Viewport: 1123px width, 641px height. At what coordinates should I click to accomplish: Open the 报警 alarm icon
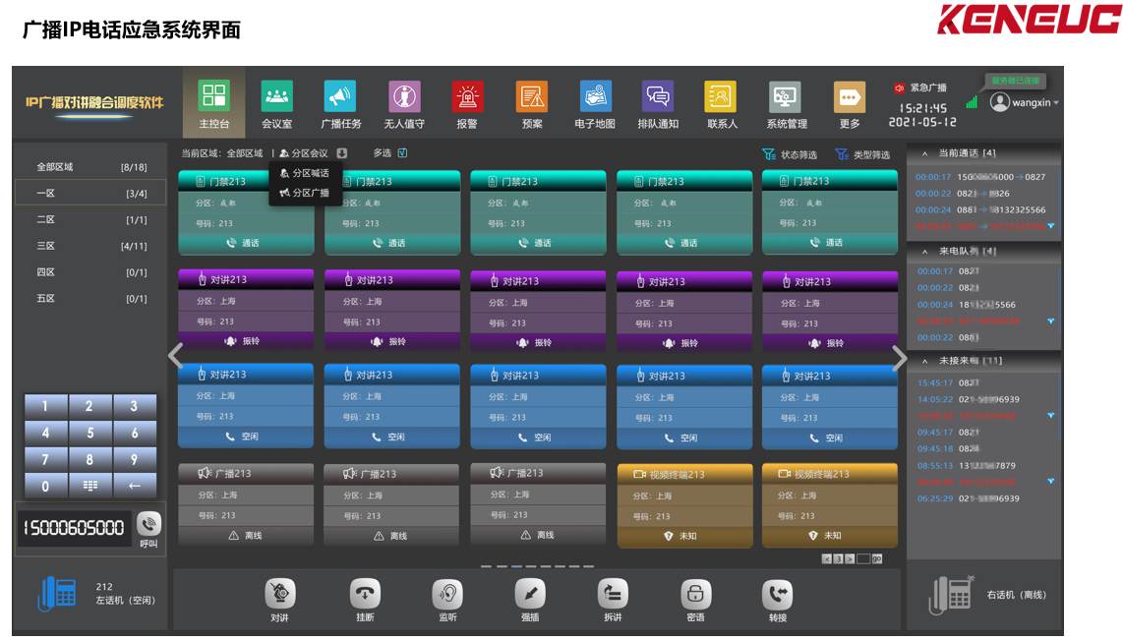[467, 96]
